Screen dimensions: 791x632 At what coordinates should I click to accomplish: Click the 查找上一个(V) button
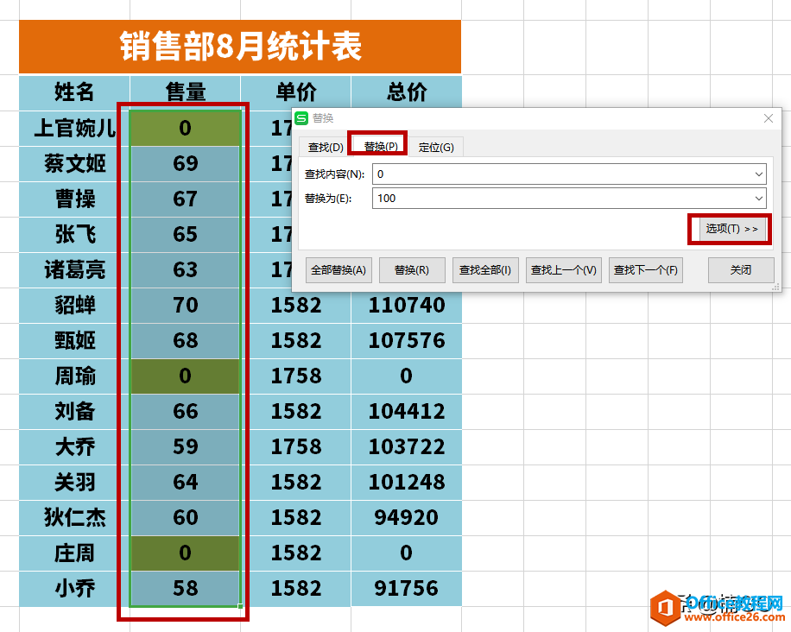pyautogui.click(x=564, y=270)
